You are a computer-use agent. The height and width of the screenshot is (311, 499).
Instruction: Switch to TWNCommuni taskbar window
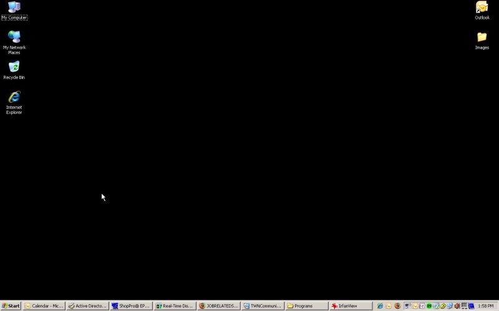click(262, 306)
